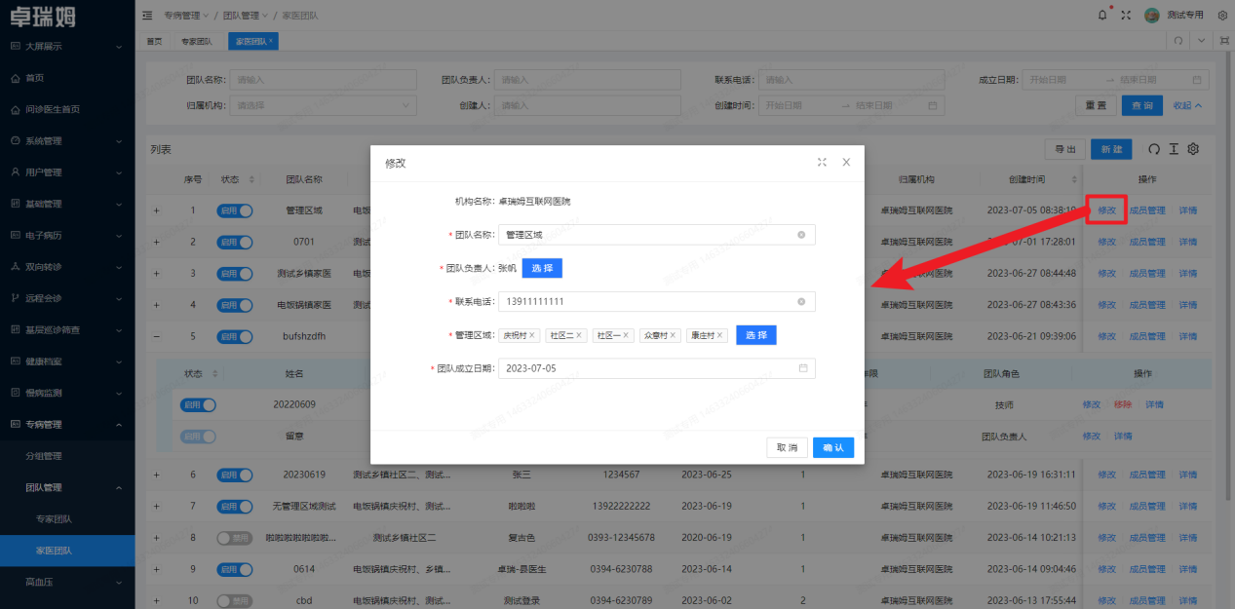Toggle status switch for 无管理区域测试 row
Viewport: 1235px width, 609px height.
pos(235,507)
